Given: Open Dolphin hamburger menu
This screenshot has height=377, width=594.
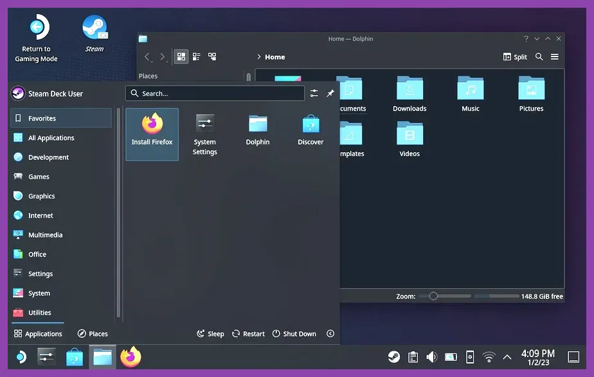Looking at the screenshot, I should 555,57.
